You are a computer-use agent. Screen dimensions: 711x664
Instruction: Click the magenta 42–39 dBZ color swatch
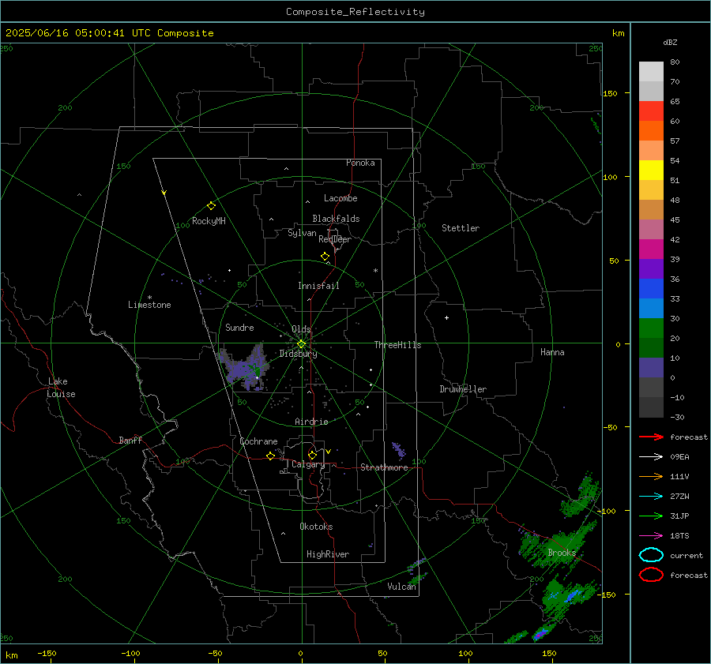coord(651,249)
